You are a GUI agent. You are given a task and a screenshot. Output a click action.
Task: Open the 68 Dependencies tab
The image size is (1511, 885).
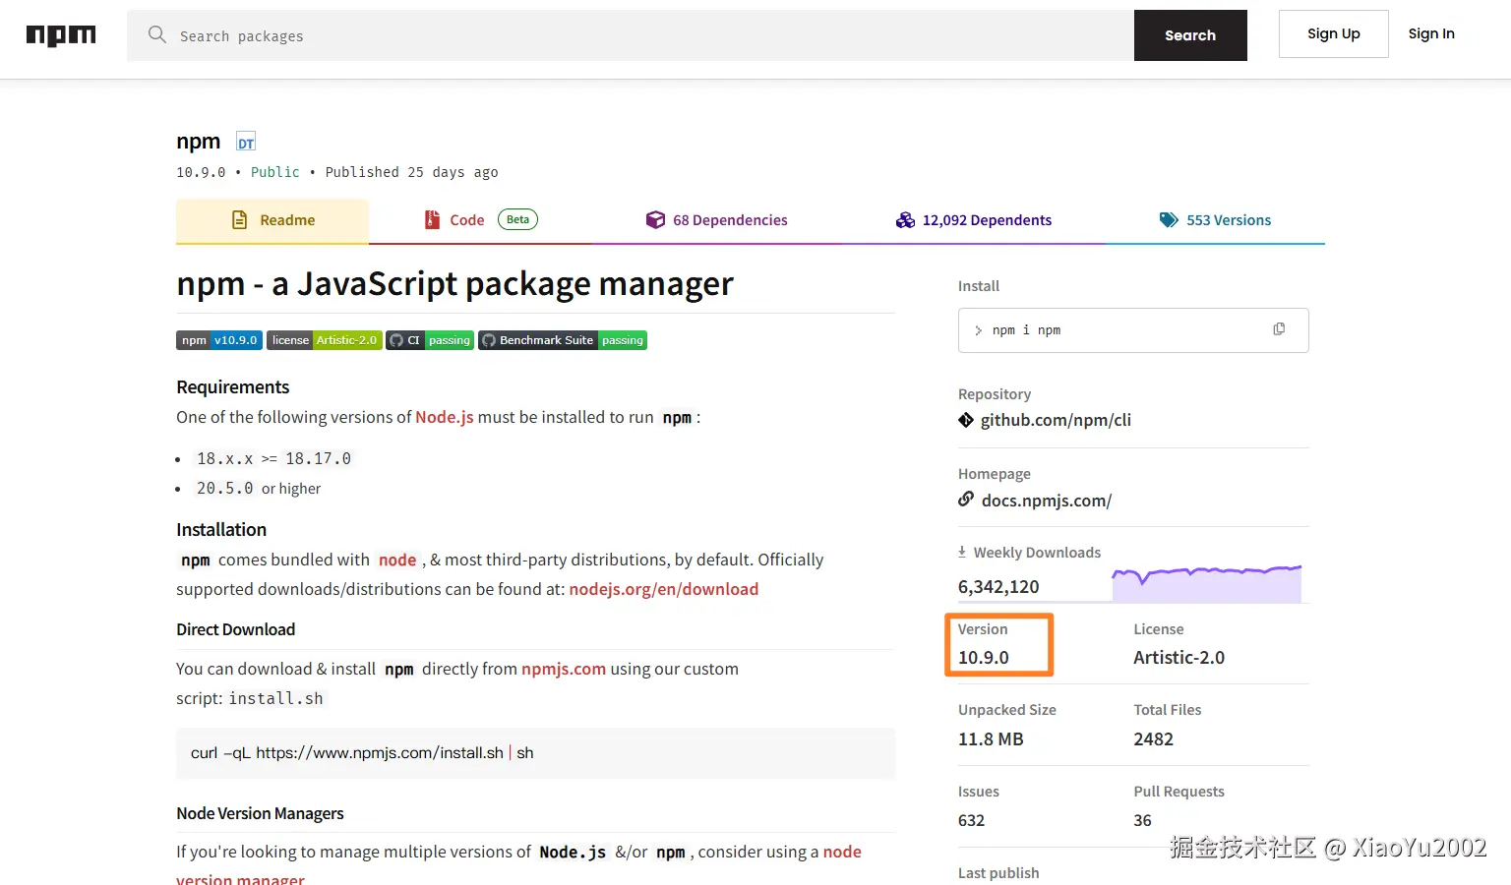[x=717, y=220]
